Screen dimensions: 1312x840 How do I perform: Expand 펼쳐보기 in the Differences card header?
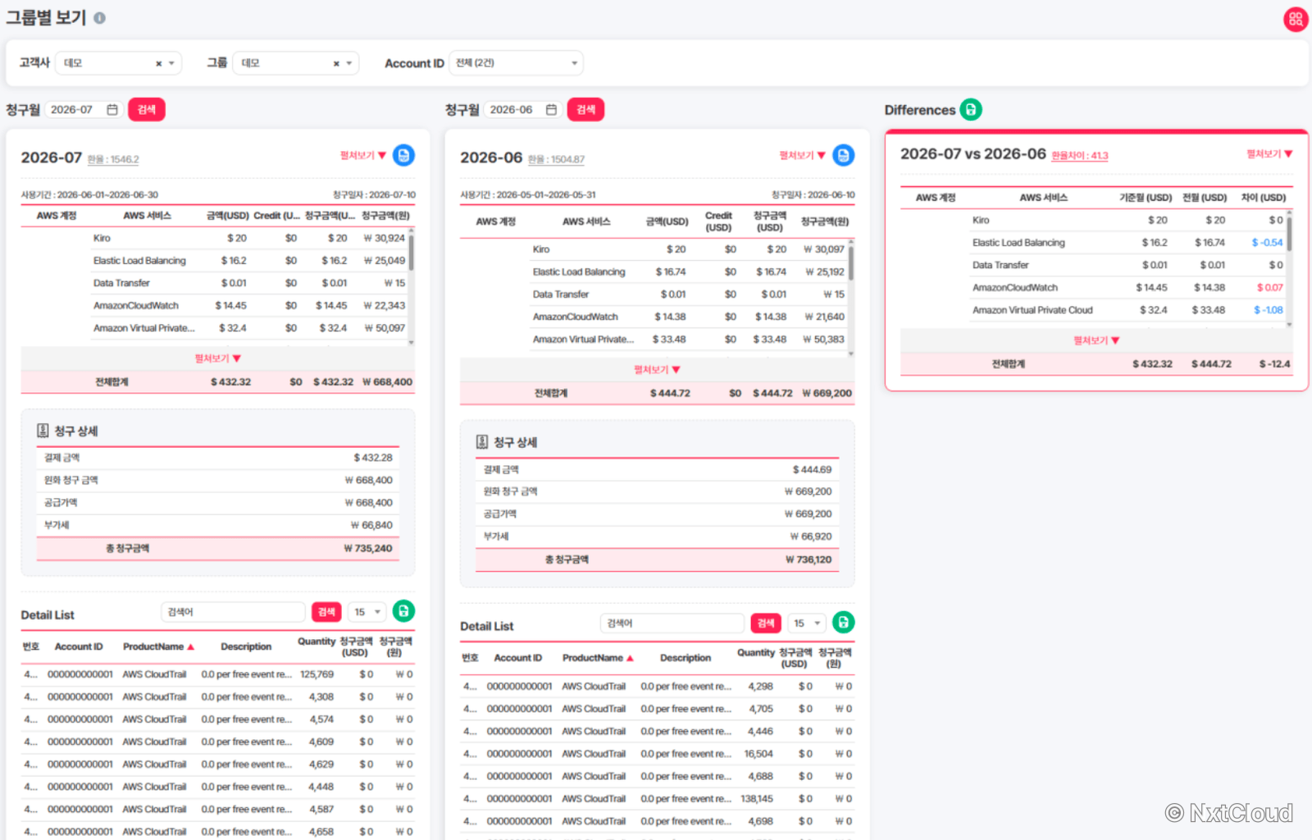[x=1269, y=153]
